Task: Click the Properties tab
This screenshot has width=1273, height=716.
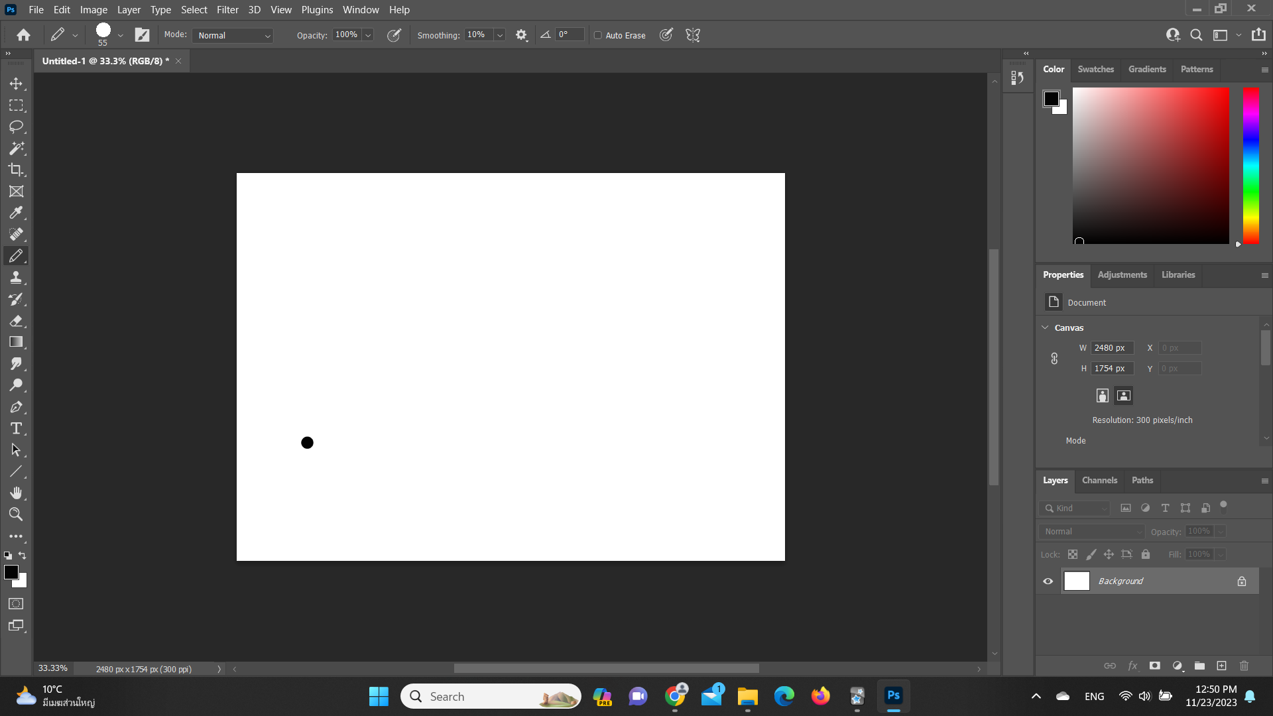Action: click(x=1063, y=274)
